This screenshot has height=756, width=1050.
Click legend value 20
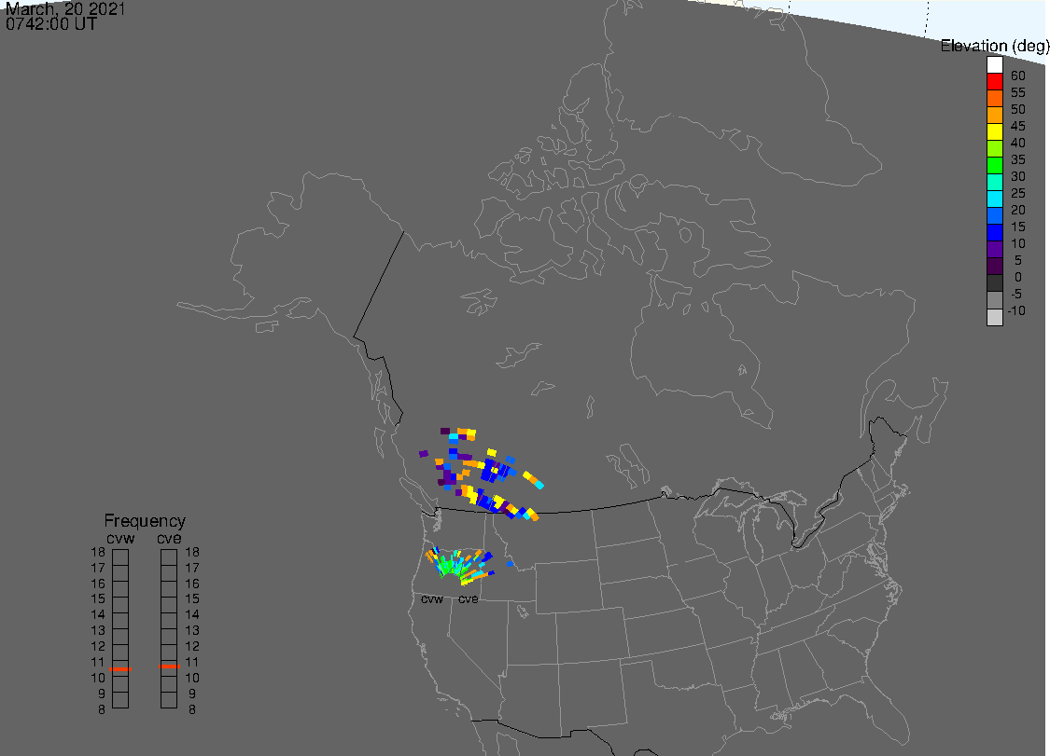1018,210
